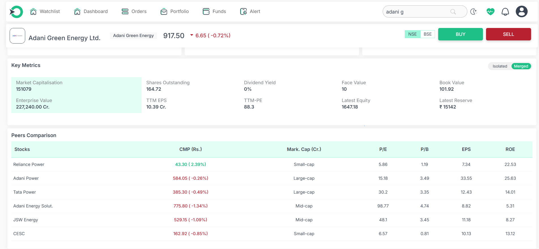Click the Stocks column header
Screen dimensions: 539x249
click(22, 149)
